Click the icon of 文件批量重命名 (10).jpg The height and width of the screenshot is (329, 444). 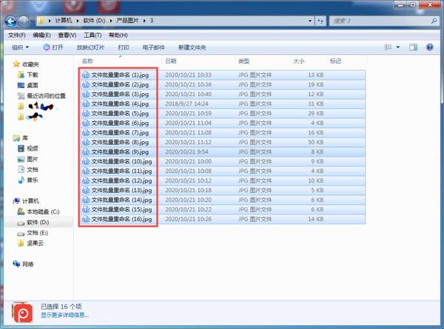point(86,161)
